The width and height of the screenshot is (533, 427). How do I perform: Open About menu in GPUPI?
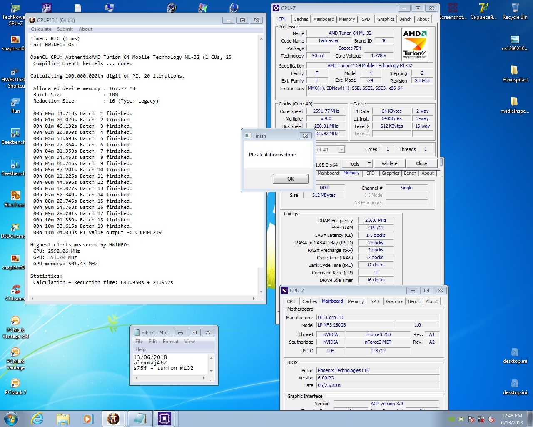pos(85,29)
